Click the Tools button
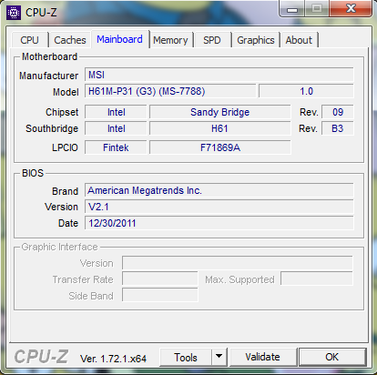 point(186,358)
